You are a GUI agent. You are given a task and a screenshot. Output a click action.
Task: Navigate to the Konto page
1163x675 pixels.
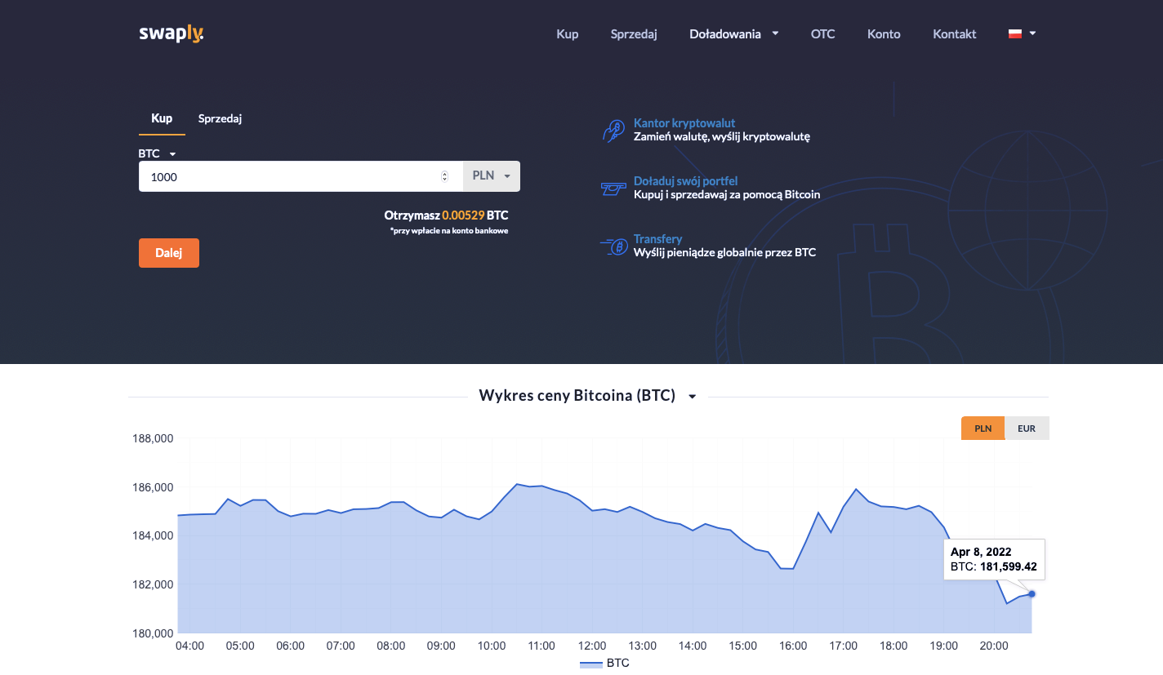coord(884,33)
